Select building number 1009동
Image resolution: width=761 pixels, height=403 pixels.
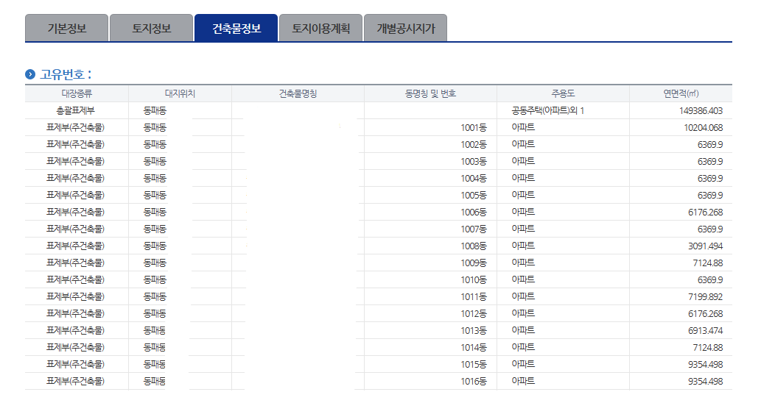pyautogui.click(x=474, y=263)
